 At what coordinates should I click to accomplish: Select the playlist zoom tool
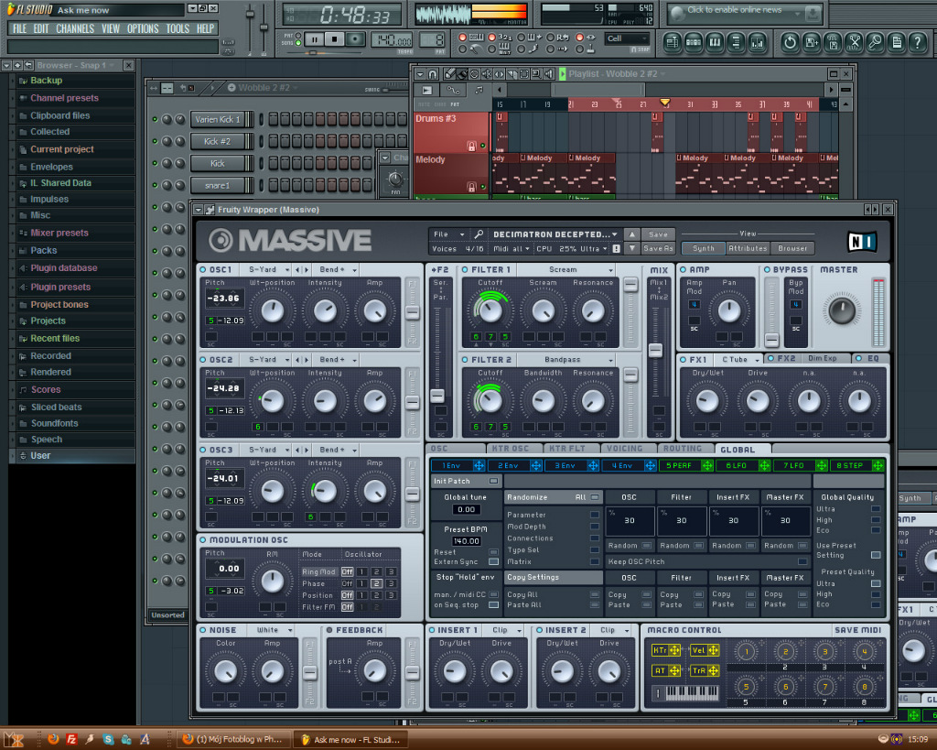[x=536, y=74]
